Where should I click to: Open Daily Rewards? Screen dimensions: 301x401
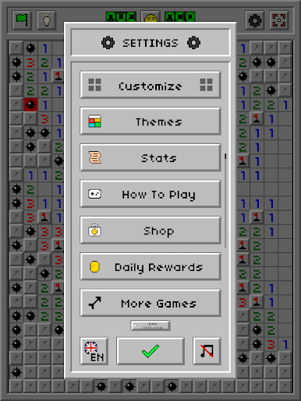pyautogui.click(x=150, y=267)
